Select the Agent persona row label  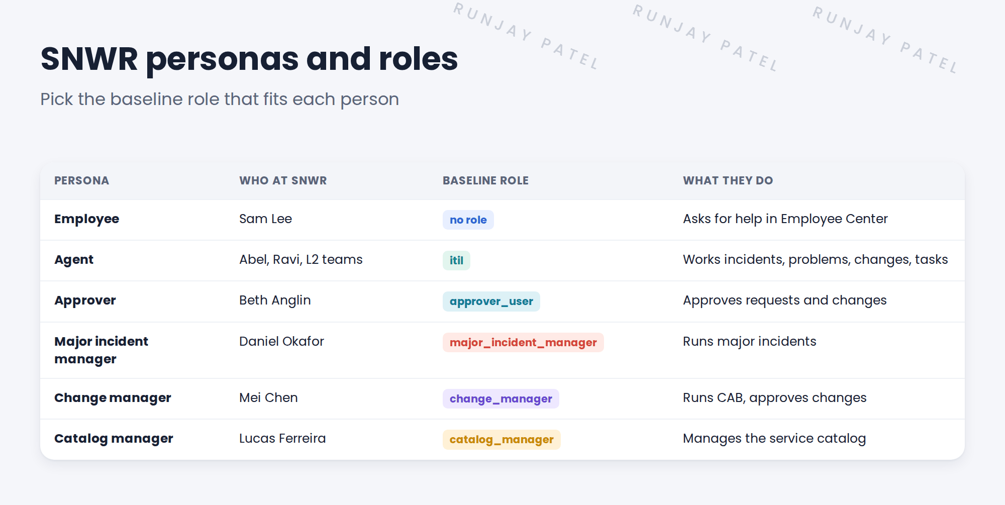(74, 260)
